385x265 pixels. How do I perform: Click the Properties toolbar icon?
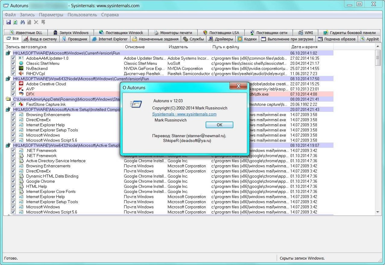[x=29, y=22]
